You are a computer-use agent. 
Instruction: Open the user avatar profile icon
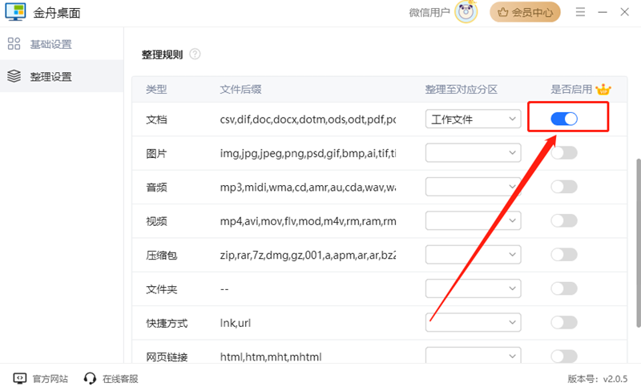click(x=466, y=12)
